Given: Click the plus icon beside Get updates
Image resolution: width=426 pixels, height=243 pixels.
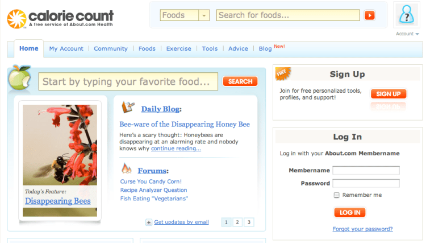Looking at the screenshot, I should point(148,223).
